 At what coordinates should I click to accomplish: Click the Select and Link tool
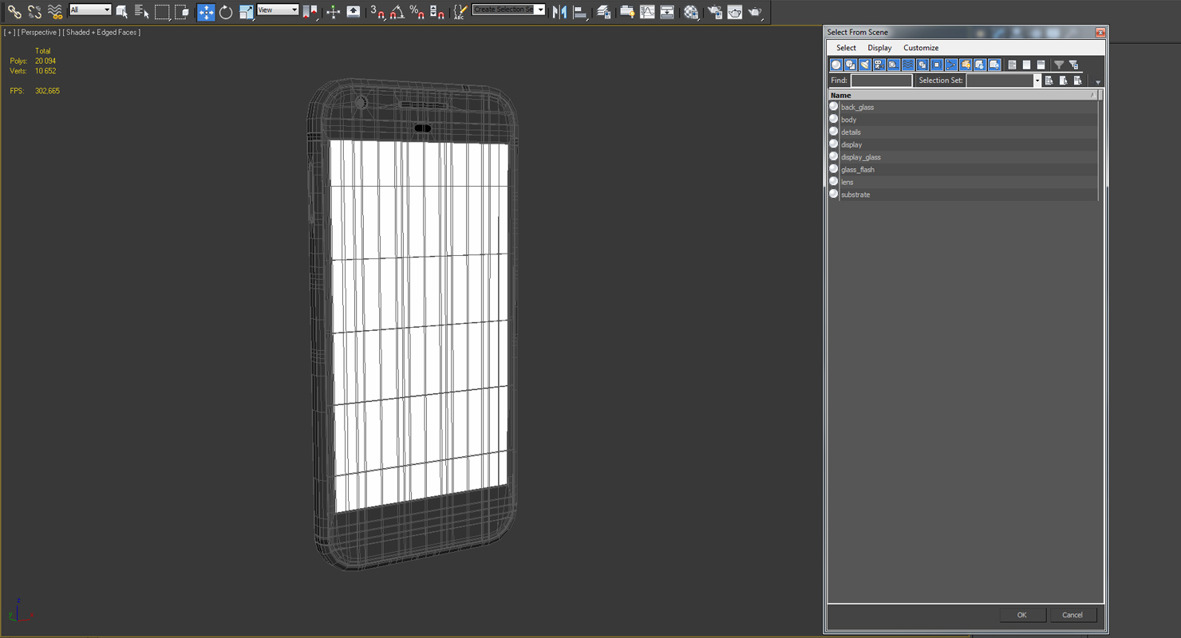point(14,12)
